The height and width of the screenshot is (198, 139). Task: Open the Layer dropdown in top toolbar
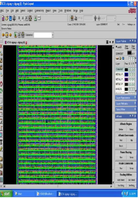tap(115, 18)
